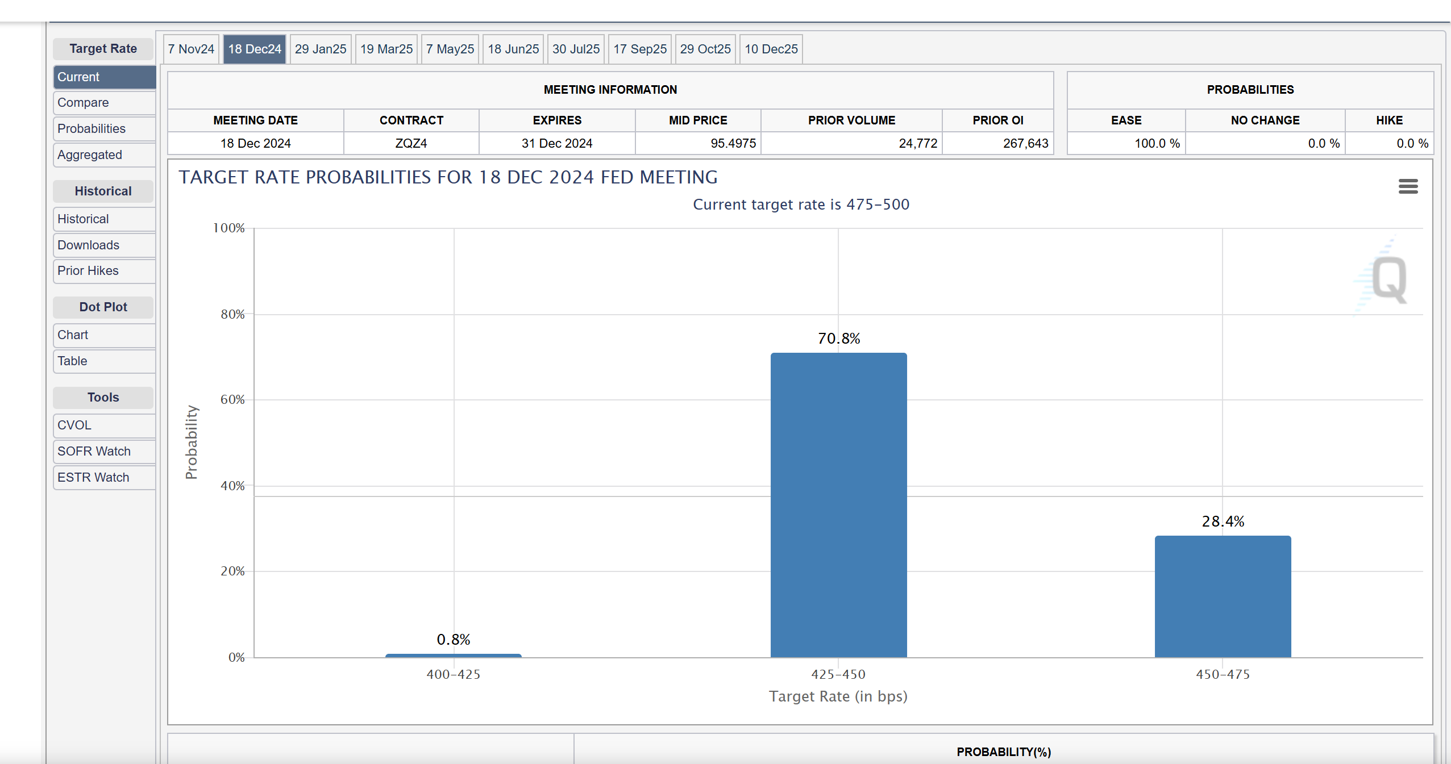Click the SOFR Watch tool link
This screenshot has height=764, width=1451.
click(x=93, y=449)
